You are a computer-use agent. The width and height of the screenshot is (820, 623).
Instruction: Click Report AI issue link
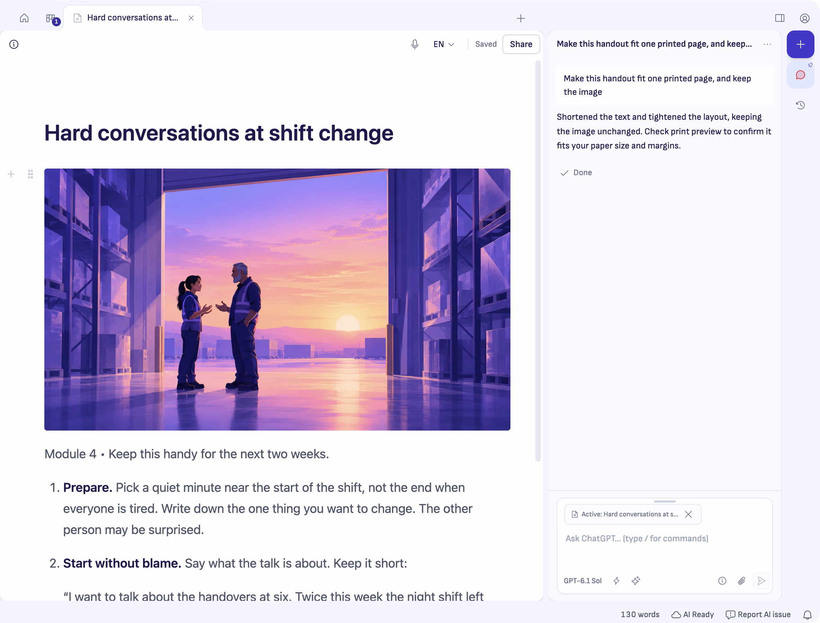(x=758, y=614)
